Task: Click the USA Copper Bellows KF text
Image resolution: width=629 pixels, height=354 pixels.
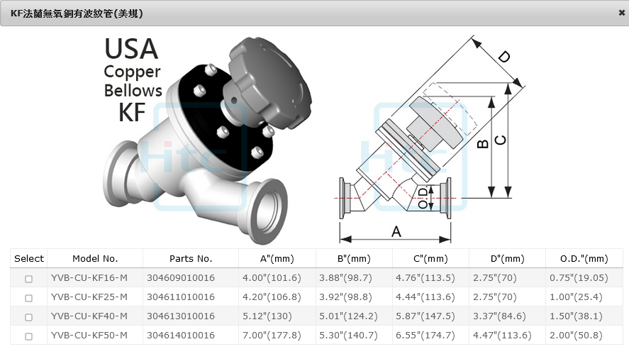Action: pos(133,79)
